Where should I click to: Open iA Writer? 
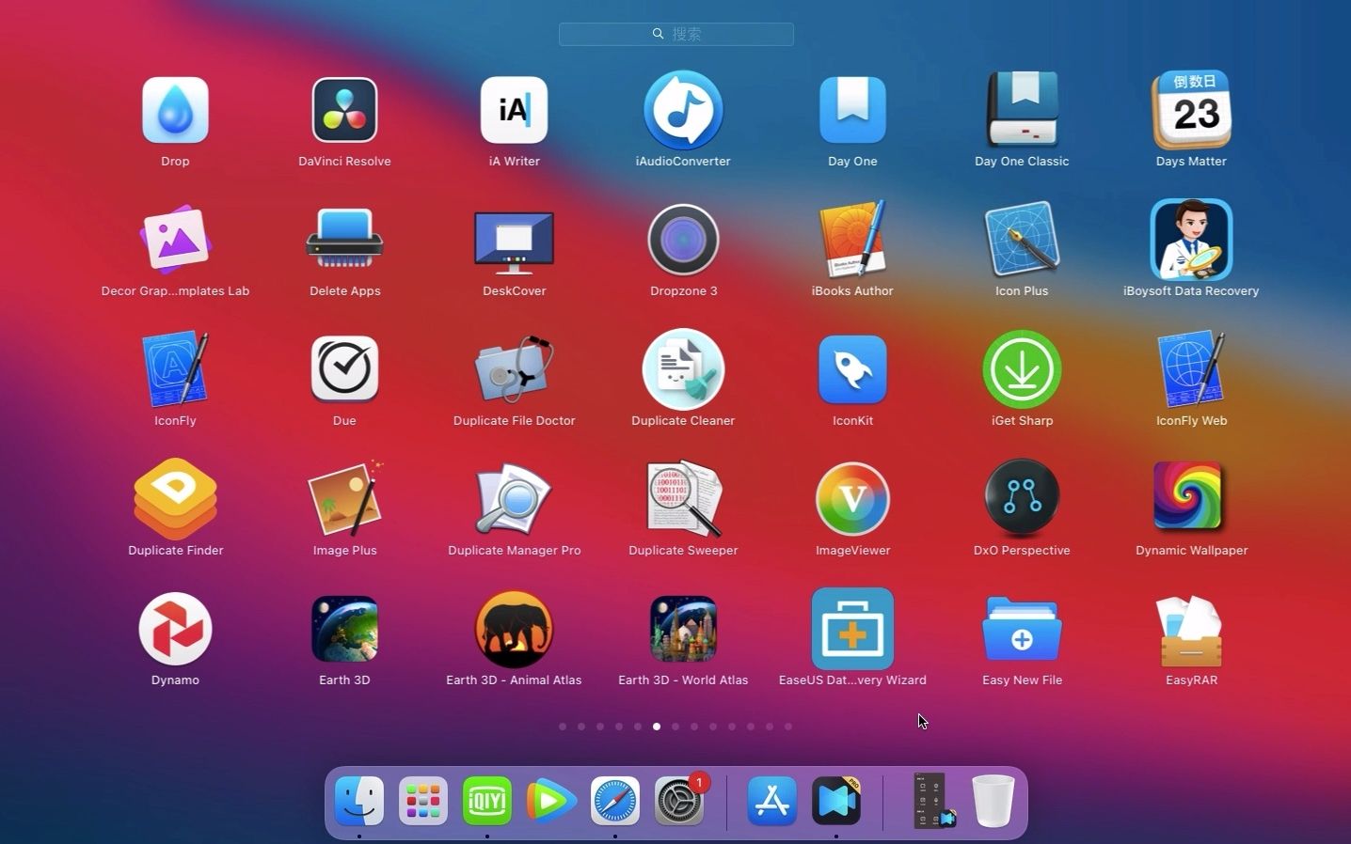pos(514,110)
